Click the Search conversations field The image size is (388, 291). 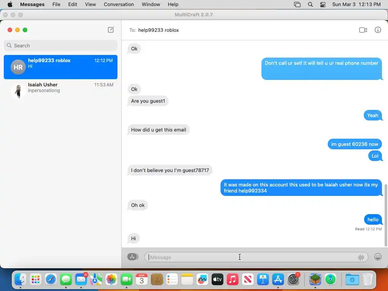click(60, 45)
